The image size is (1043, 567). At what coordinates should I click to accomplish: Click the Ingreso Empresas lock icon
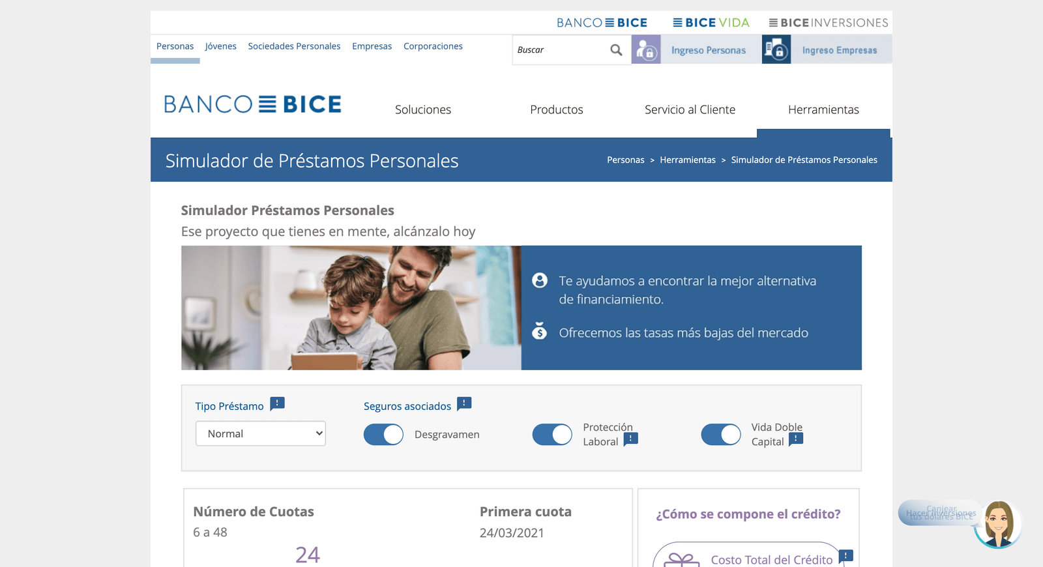776,50
